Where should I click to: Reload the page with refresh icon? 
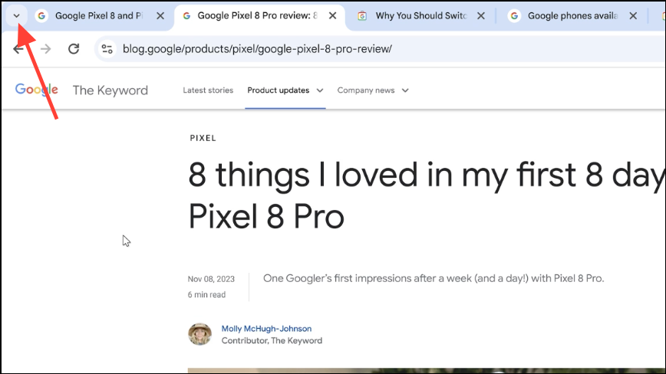click(x=74, y=49)
